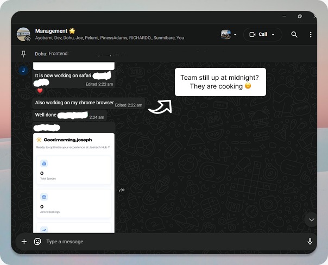The width and height of the screenshot is (328, 265).
Task: Click sender avatar with letter J
Action: [23, 70]
